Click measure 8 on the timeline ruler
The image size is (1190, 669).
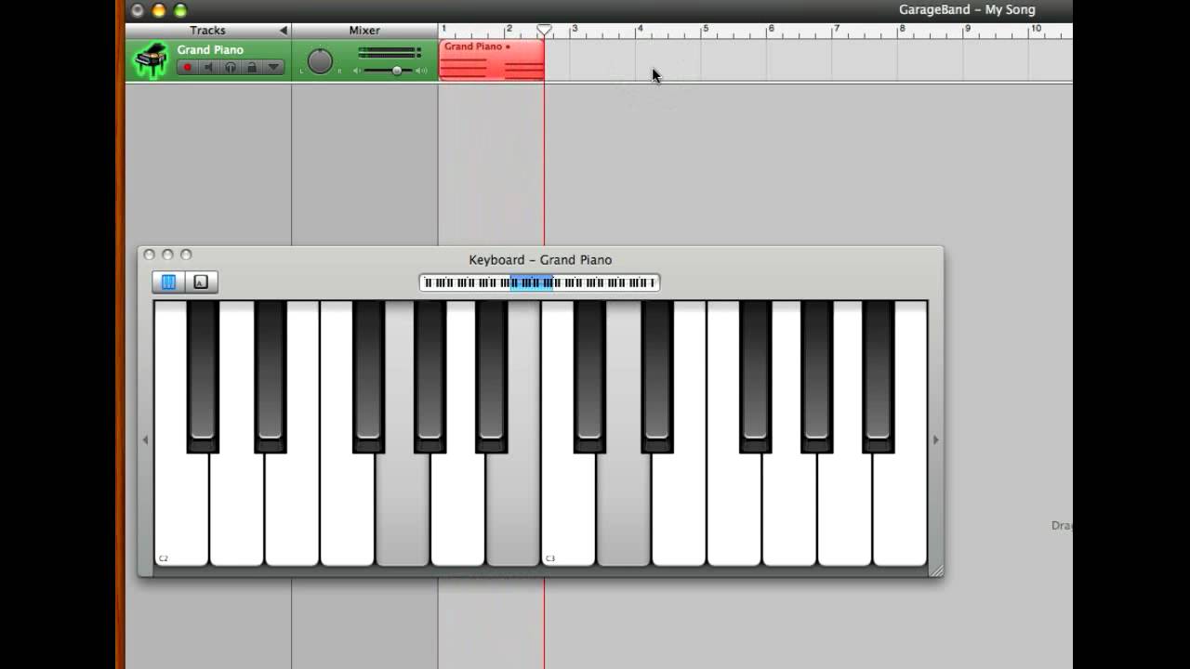[x=901, y=30]
